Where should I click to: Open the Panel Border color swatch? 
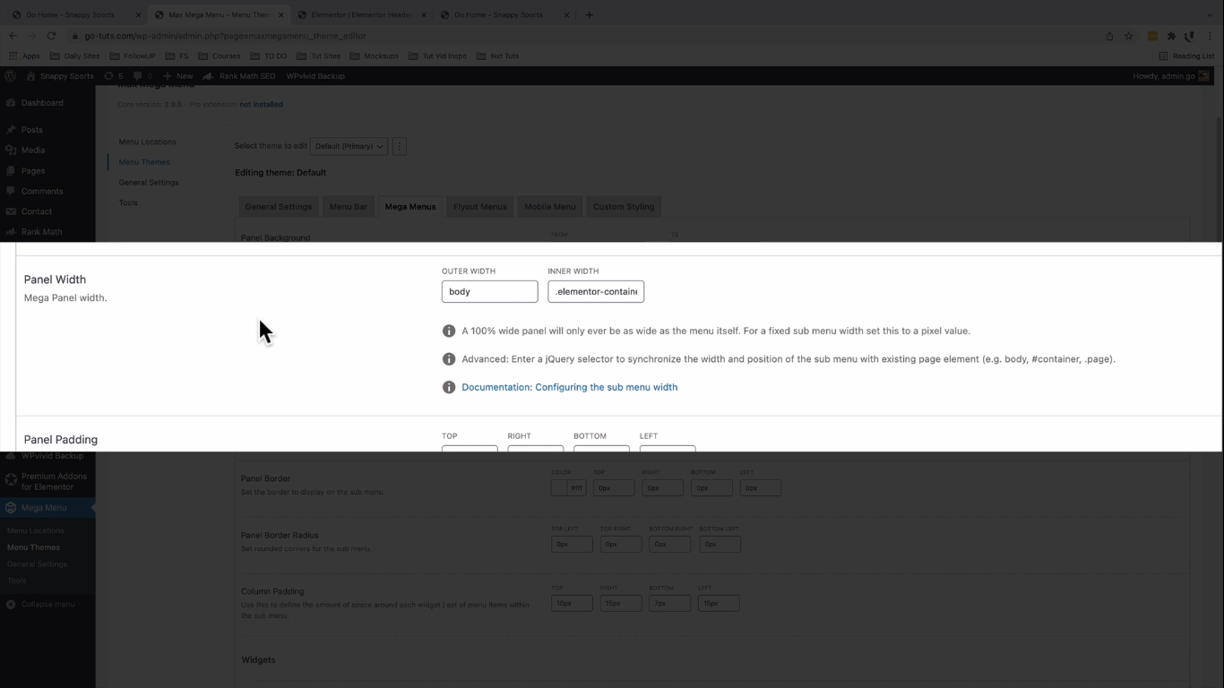tap(558, 488)
